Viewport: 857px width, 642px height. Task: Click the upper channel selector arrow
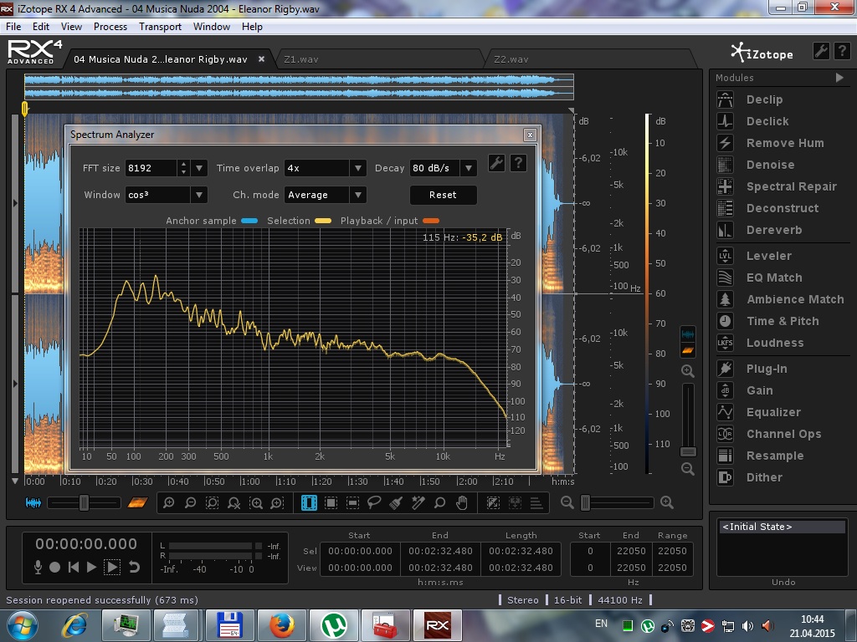[15, 203]
